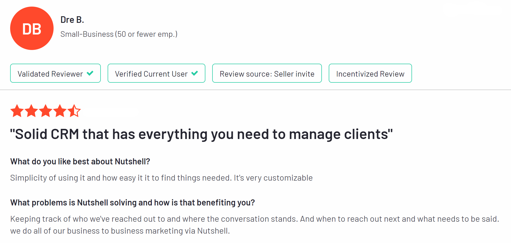Viewport: 511px width, 243px height.
Task: Click the DB avatar circle
Action: 32,28
